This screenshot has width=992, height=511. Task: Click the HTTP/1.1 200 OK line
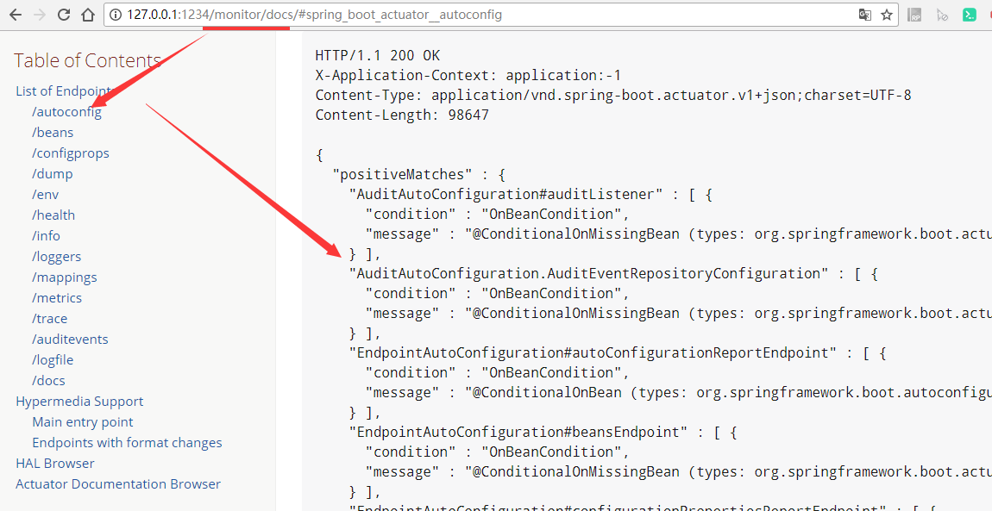(378, 56)
